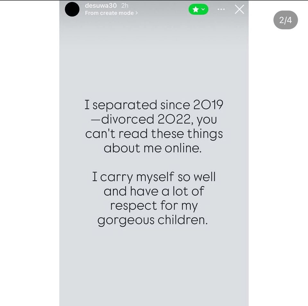This screenshot has width=308, height=306.
Task: Tap the line 'gorgeous children.'
Action: click(153, 220)
